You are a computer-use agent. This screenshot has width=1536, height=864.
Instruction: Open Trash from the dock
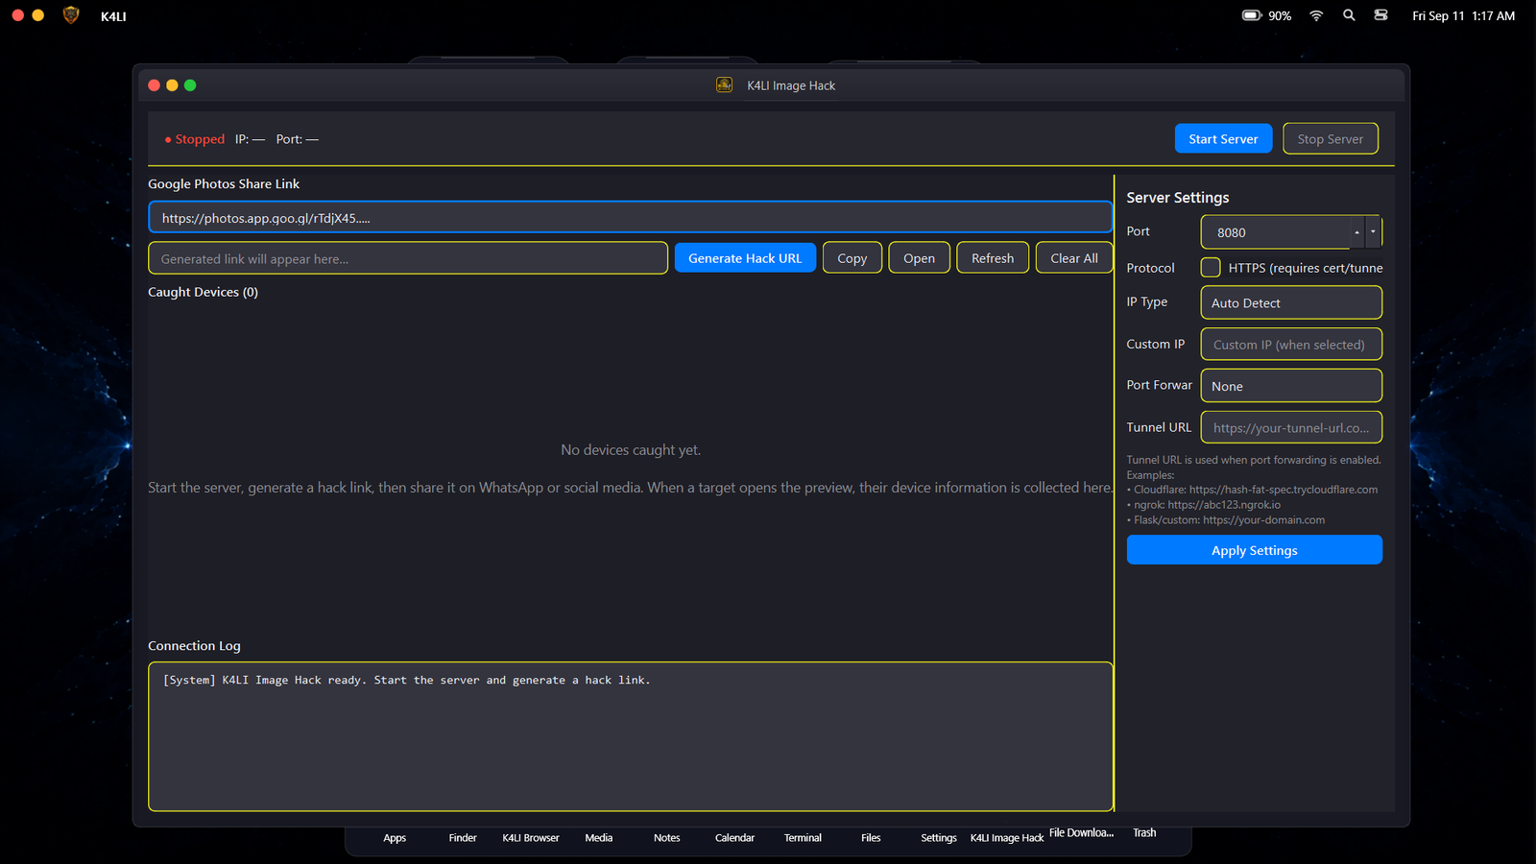[x=1144, y=833]
